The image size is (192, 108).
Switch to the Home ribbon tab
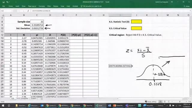point(11,6)
